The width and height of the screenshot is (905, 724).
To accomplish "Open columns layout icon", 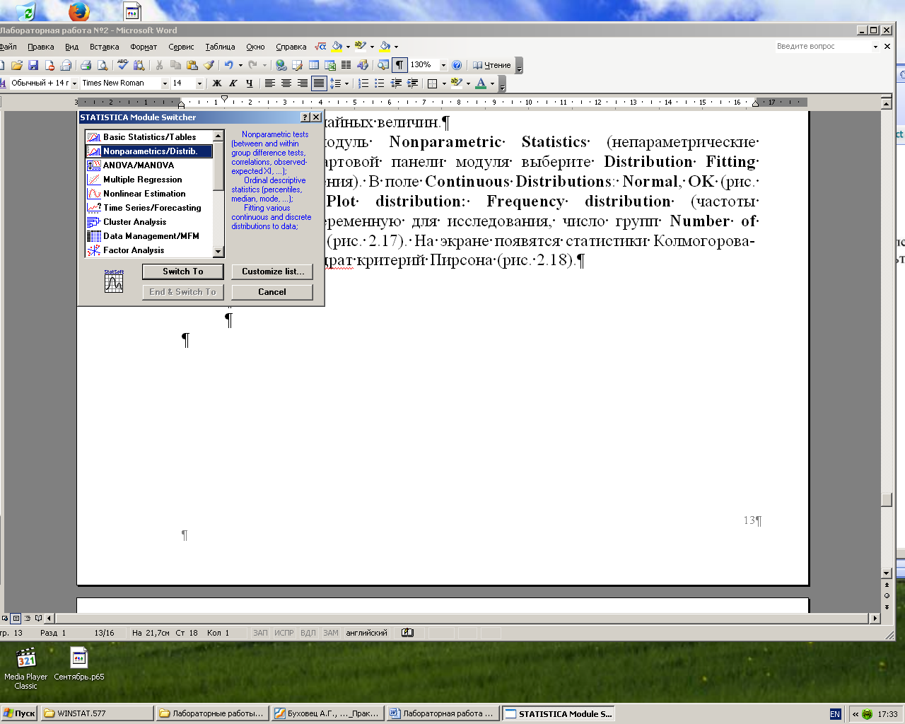I will (x=346, y=65).
